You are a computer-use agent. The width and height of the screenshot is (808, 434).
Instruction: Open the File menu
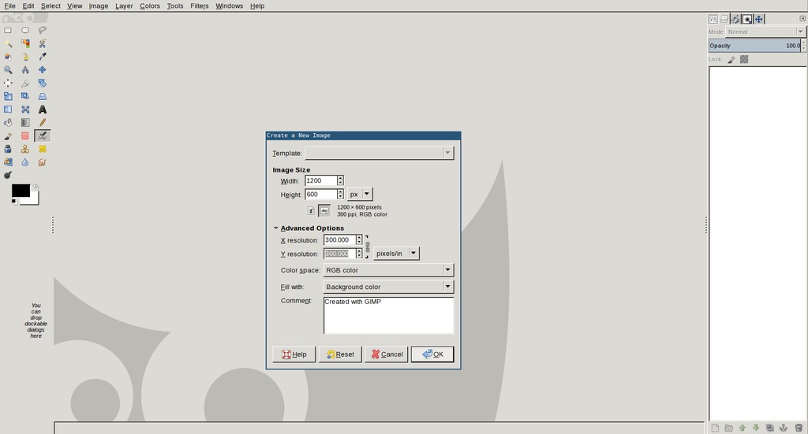coord(9,6)
